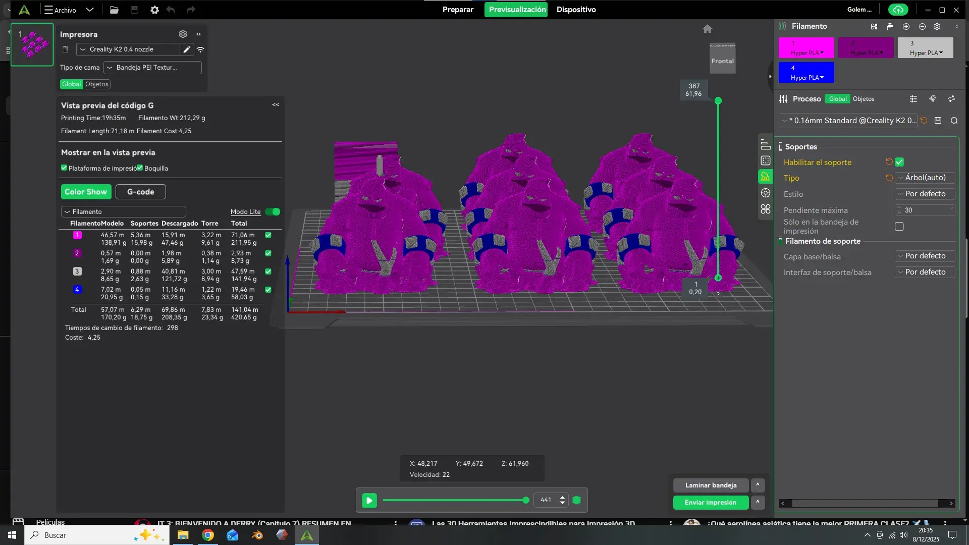
Task: Edit Creality K2 printer preset pencil
Action: [187, 49]
